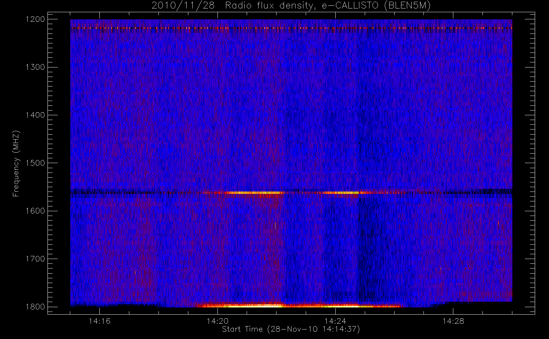
Task: Select the 1800 frequency tick label
Action: click(35, 306)
